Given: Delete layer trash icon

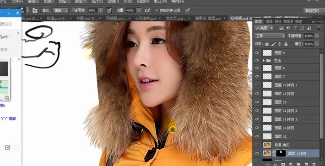Looking at the screenshot, I should tap(314, 164).
